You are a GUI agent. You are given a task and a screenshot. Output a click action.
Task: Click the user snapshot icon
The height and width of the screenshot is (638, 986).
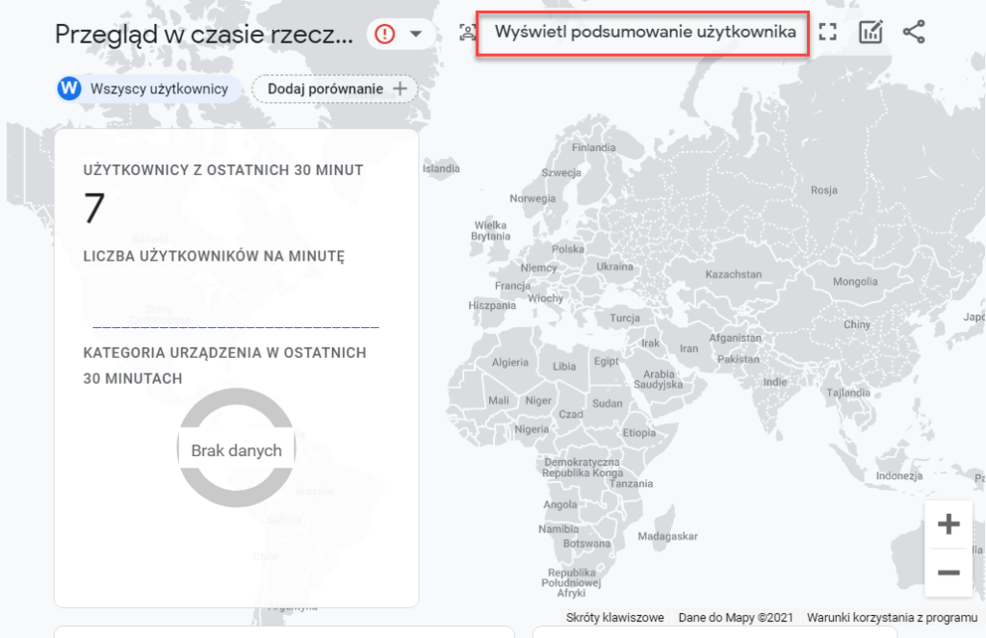[x=468, y=33]
